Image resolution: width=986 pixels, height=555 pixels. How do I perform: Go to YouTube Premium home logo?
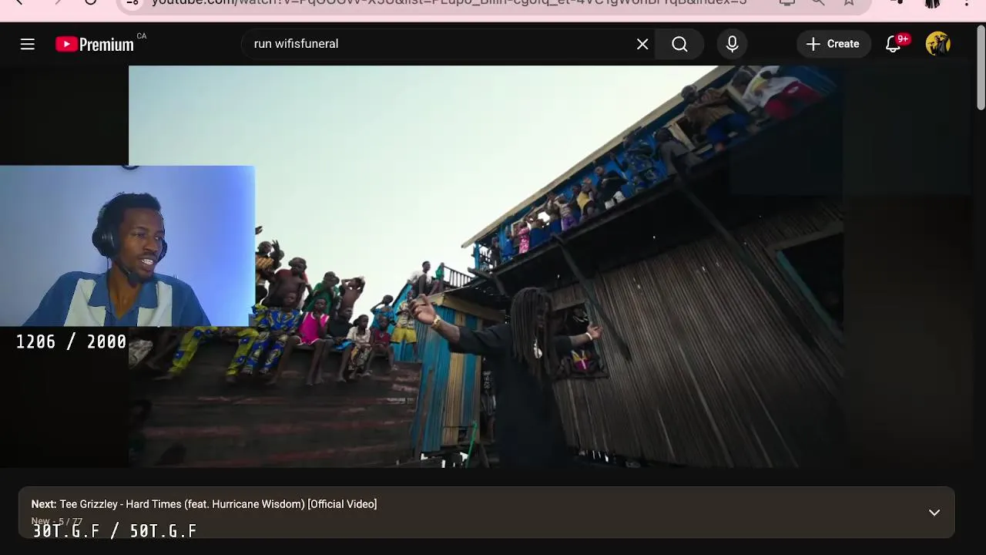tap(95, 45)
